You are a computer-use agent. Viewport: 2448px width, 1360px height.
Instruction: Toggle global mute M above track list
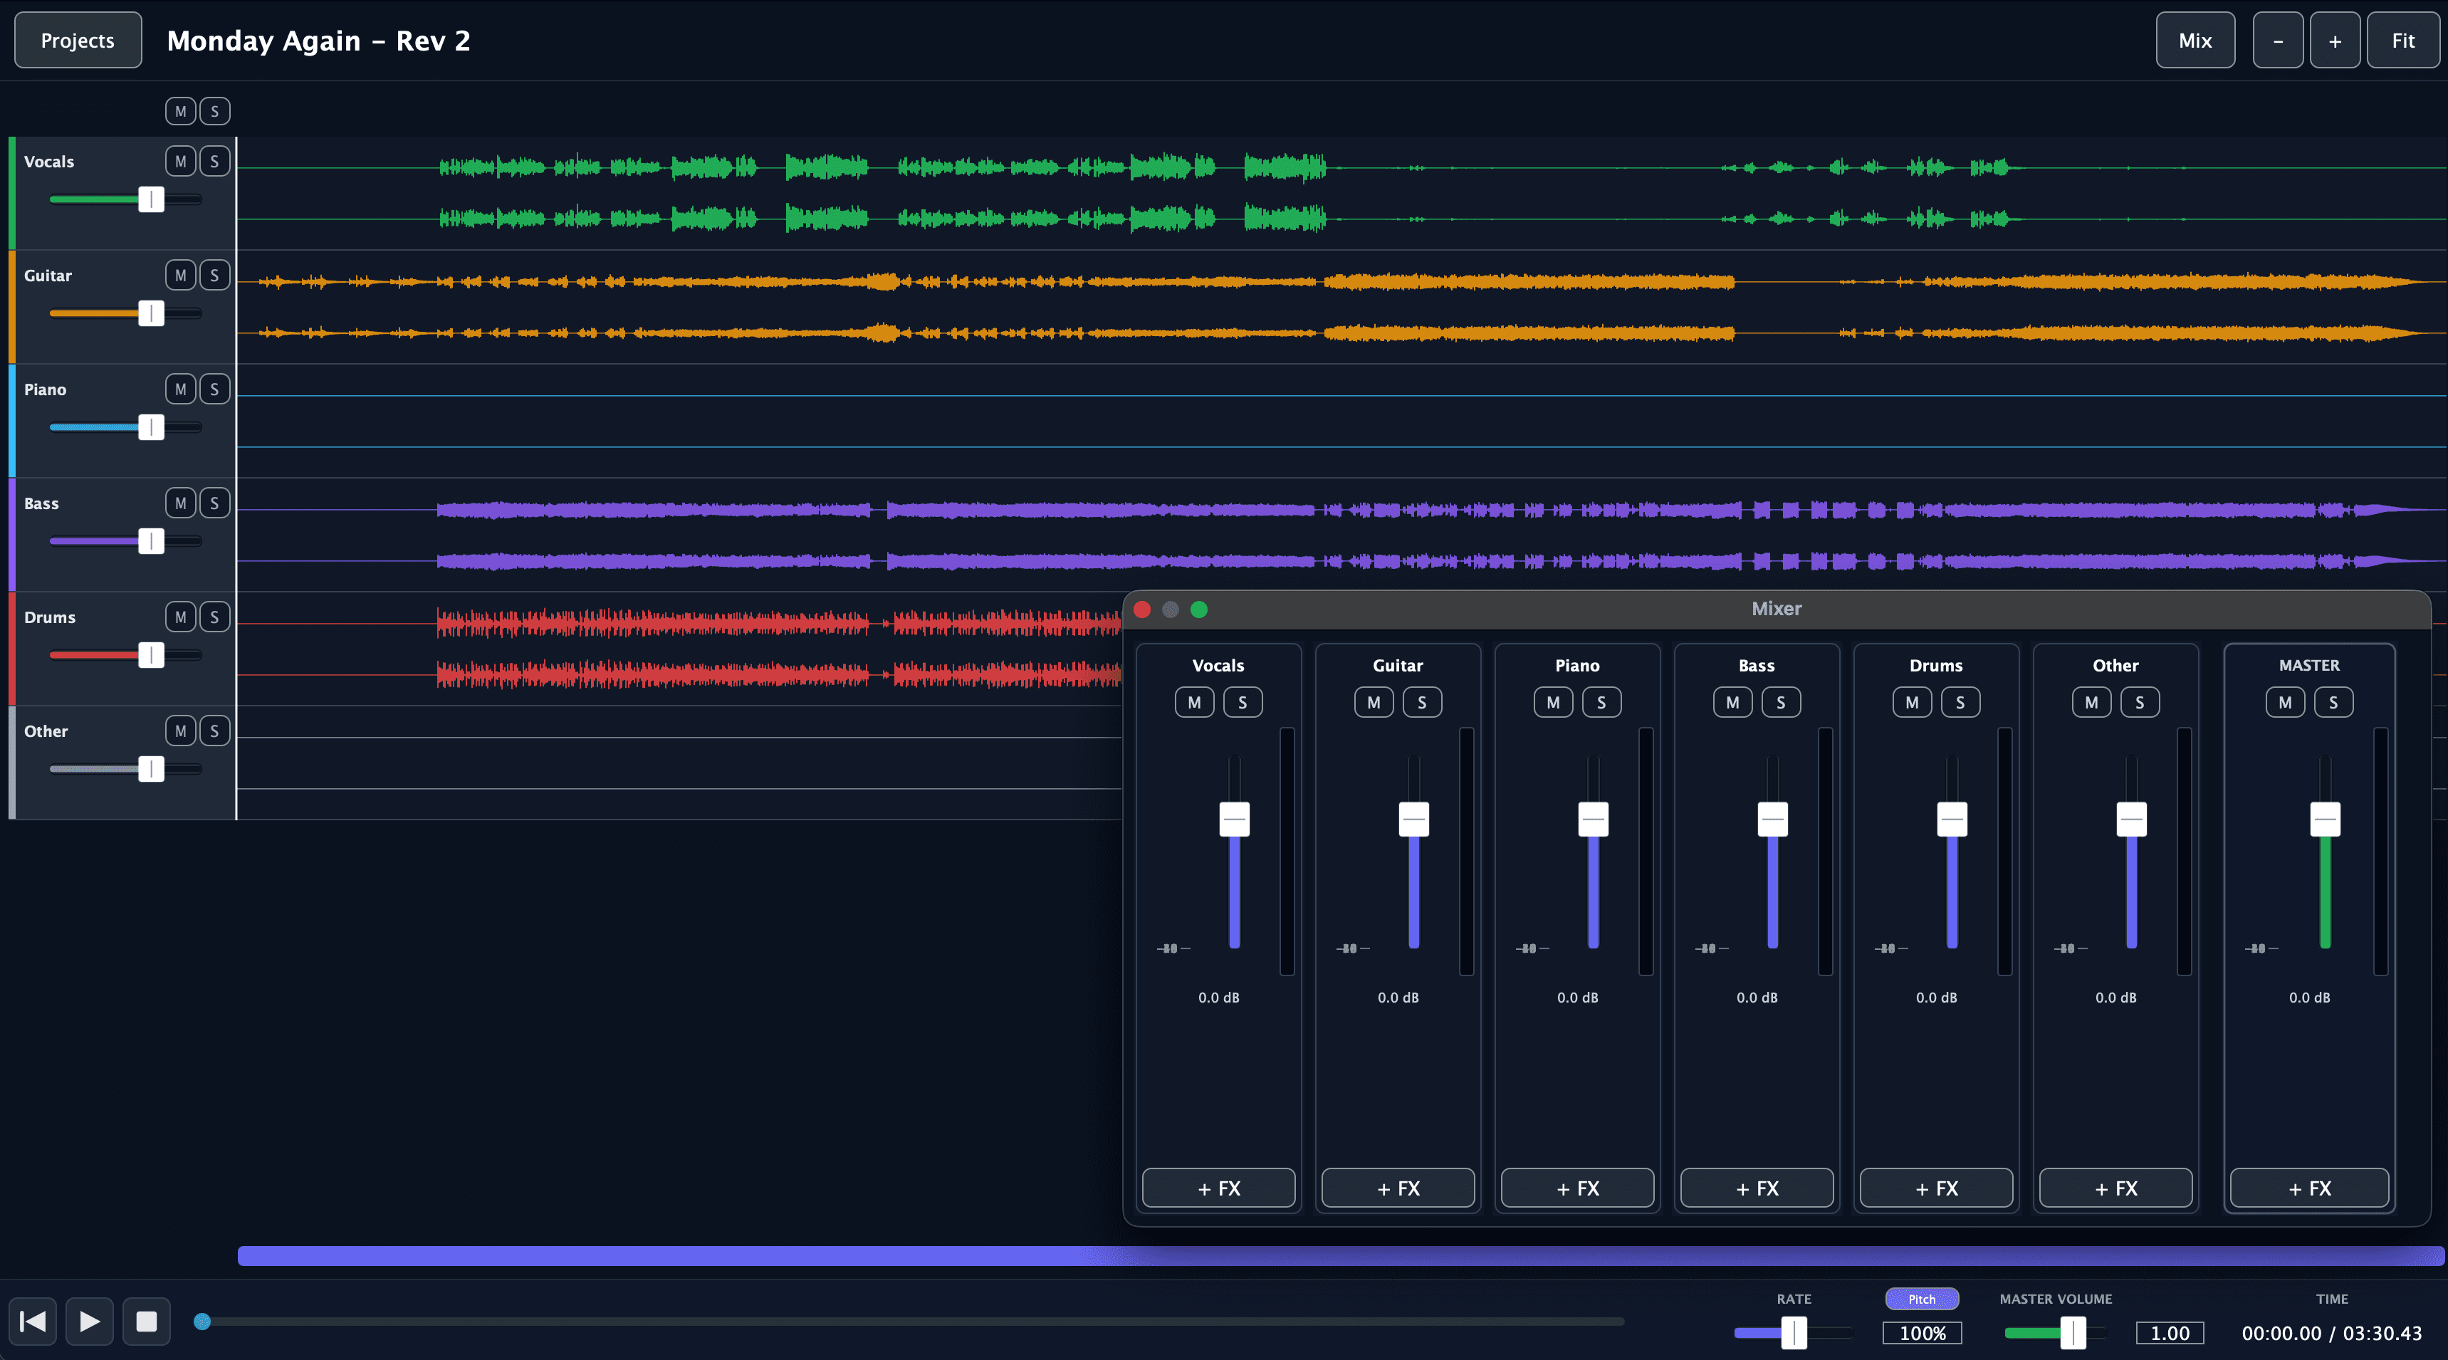click(x=181, y=111)
